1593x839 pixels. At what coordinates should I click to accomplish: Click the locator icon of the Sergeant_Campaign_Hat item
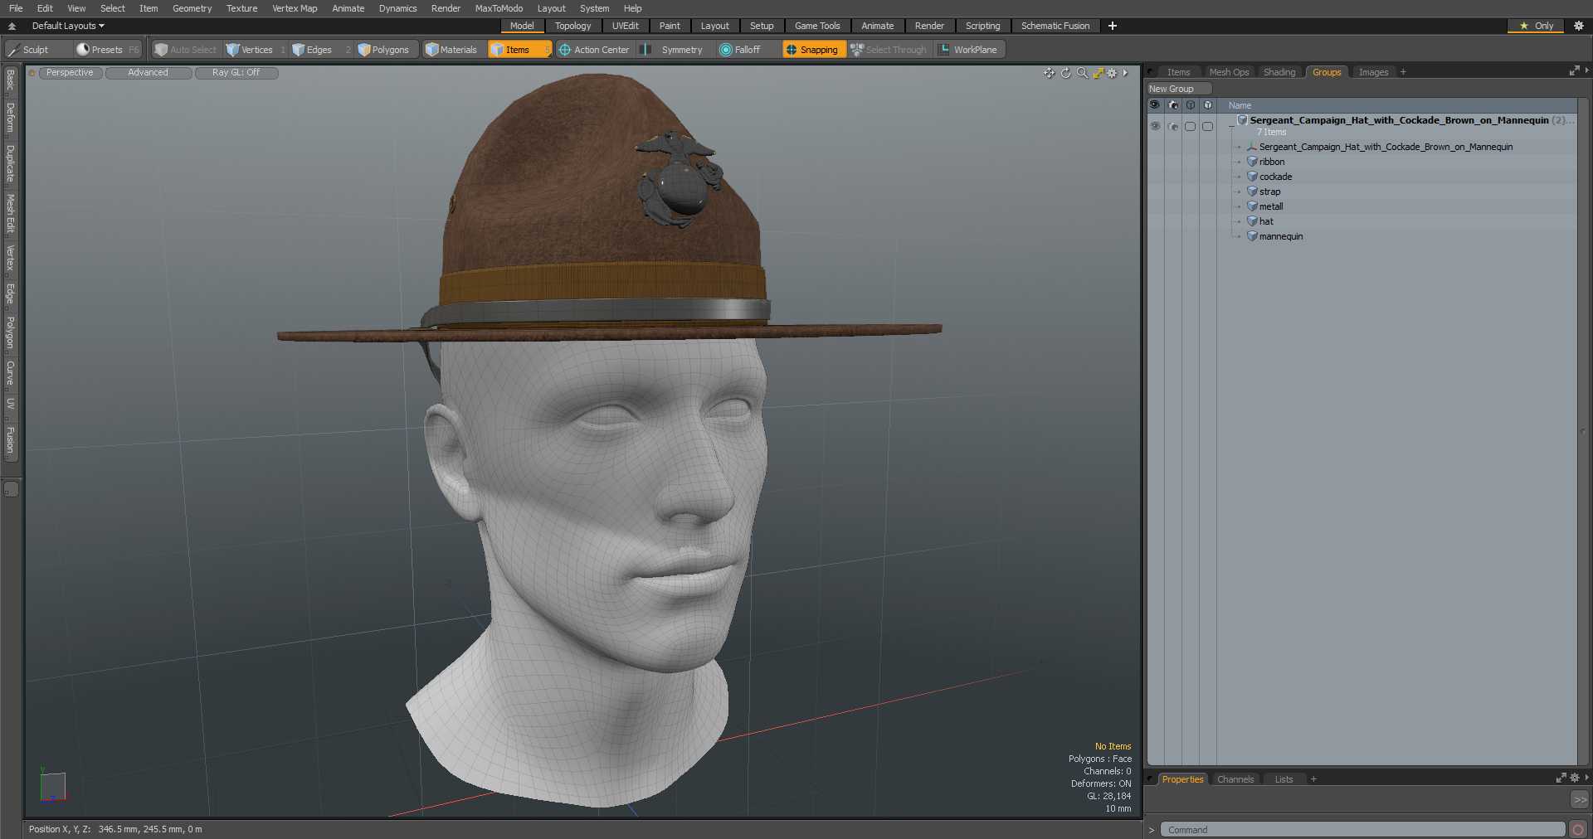[1252, 147]
